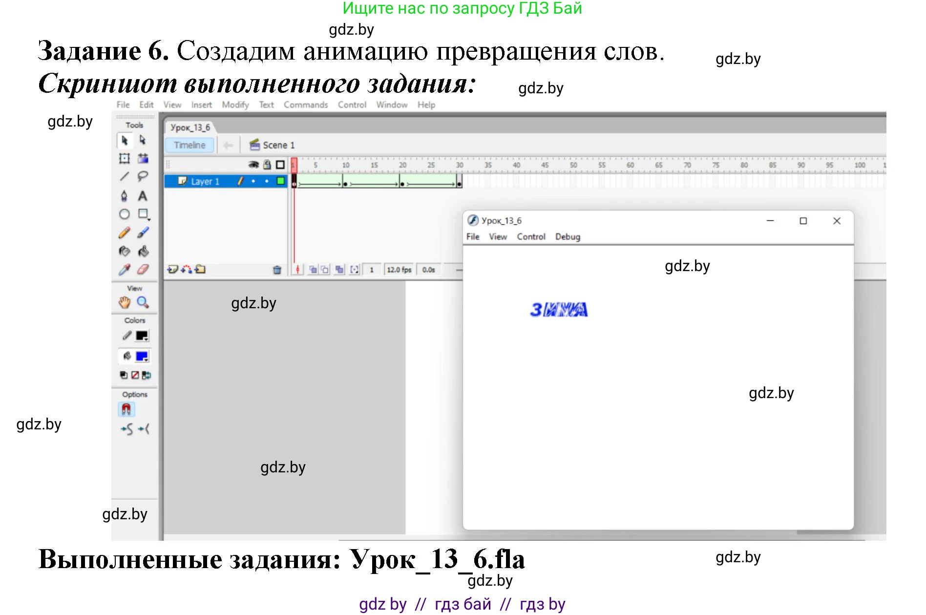
Task: Lock Layer 1 using the padlock column
Action: tap(267, 181)
